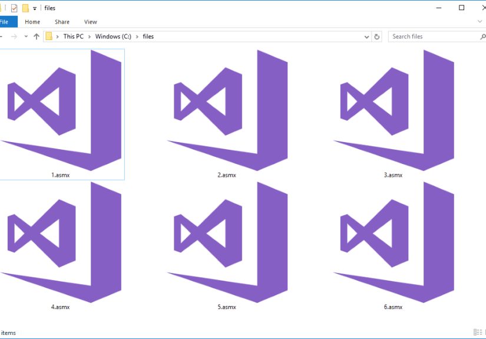Open Customize Quick Access Toolbar dropdown
Screen dimensions: 486x339
pyautogui.click(x=35, y=8)
